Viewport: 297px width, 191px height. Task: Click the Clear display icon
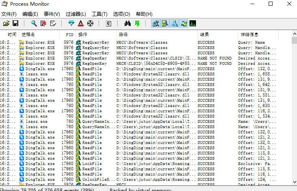click(x=53, y=24)
